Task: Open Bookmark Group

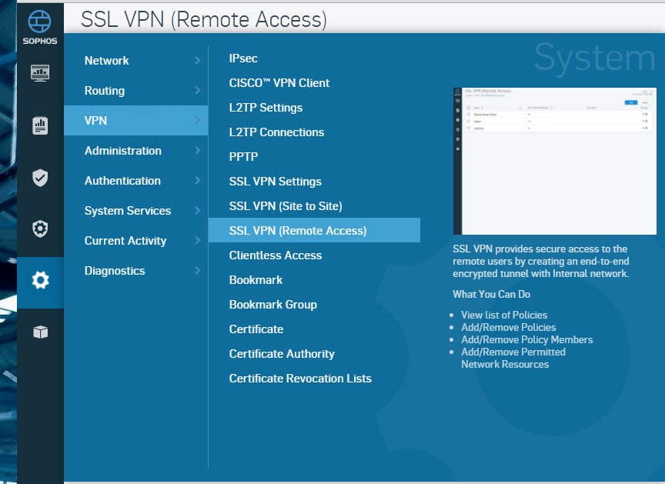Action: coord(272,304)
